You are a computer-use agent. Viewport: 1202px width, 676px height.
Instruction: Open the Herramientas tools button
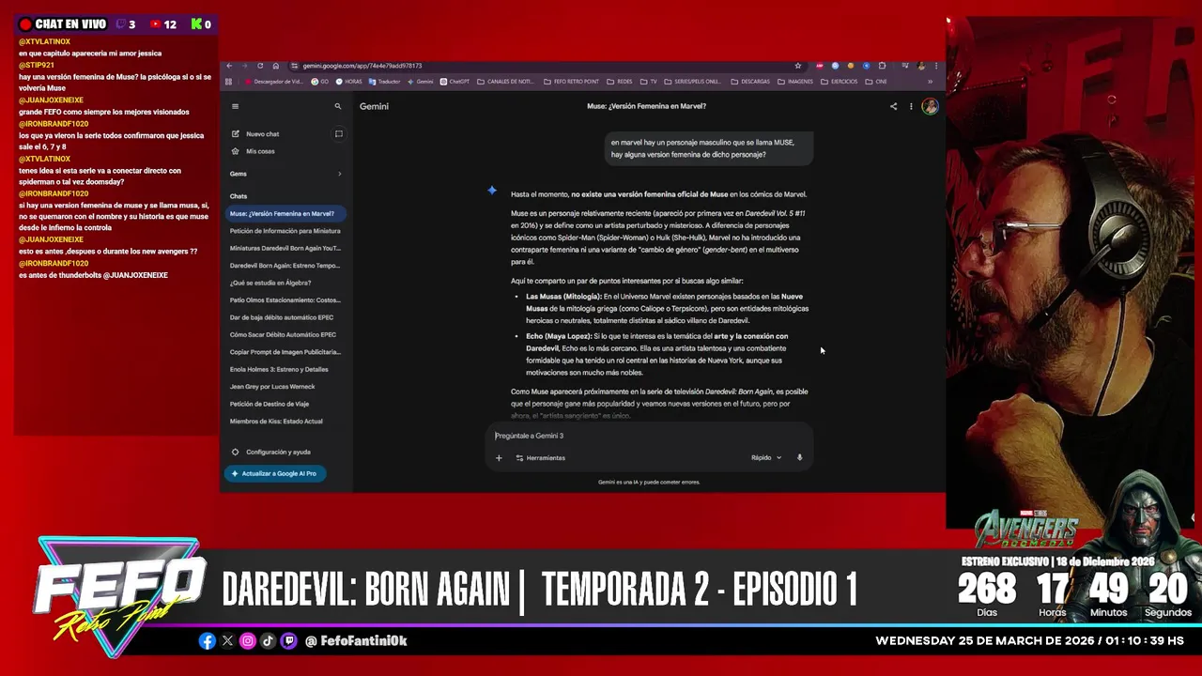tap(541, 458)
